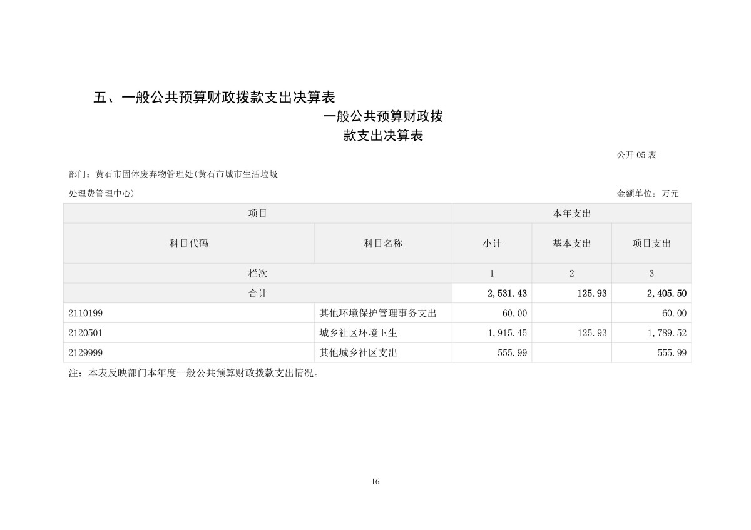Click subject code 2120501
Image resolution: width=751 pixels, height=530 pixels.
coord(85,333)
